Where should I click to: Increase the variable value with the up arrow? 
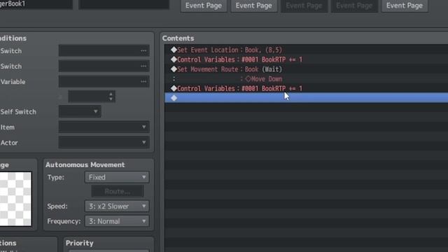click(x=111, y=94)
